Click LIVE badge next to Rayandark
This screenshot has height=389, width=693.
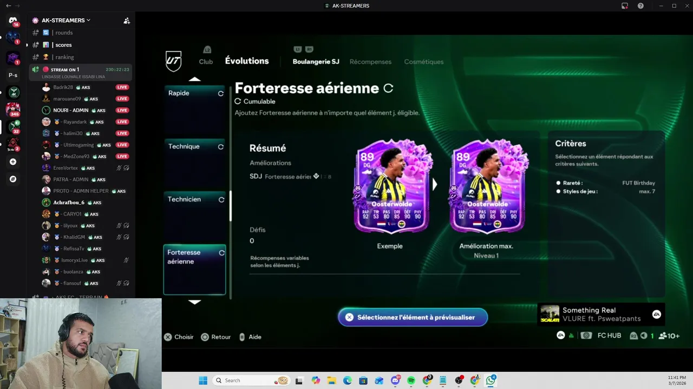click(122, 122)
